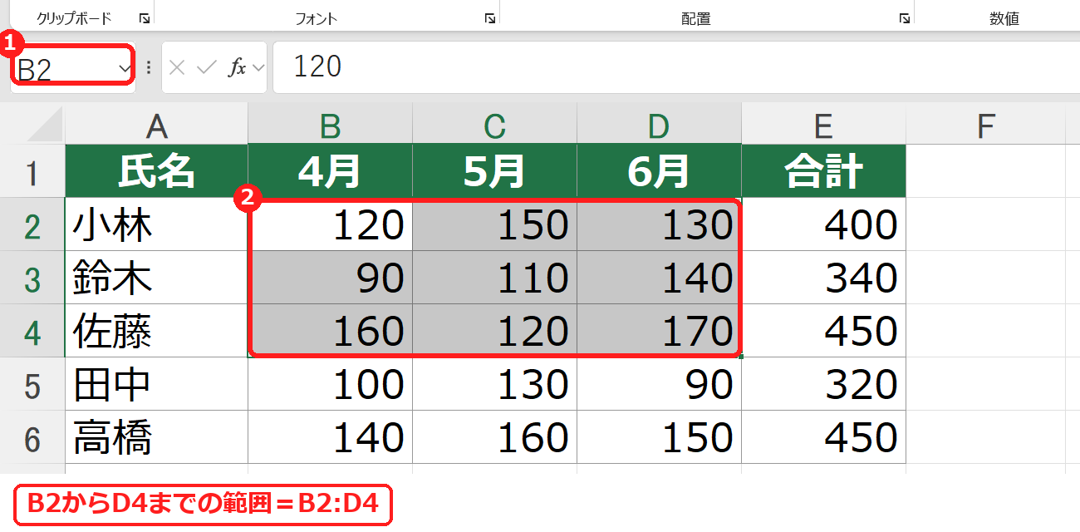Select the cell containing 高橋
The width and height of the screenshot is (1080, 532).
click(x=156, y=437)
